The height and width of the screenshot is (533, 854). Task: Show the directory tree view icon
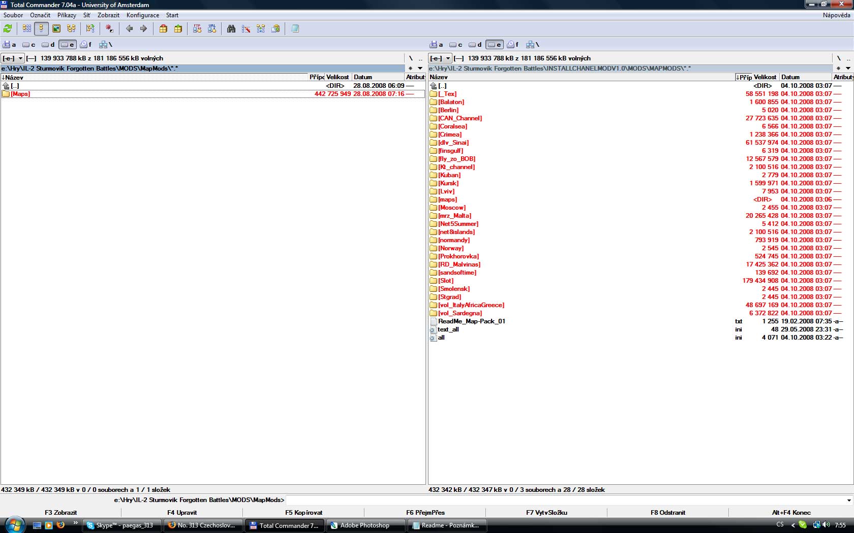71,29
